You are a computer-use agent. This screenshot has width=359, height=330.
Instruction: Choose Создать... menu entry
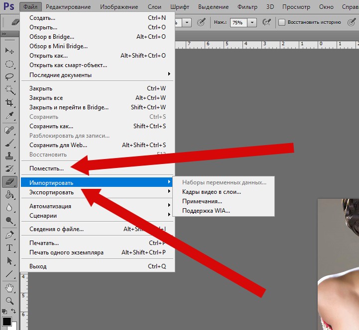pos(97,17)
